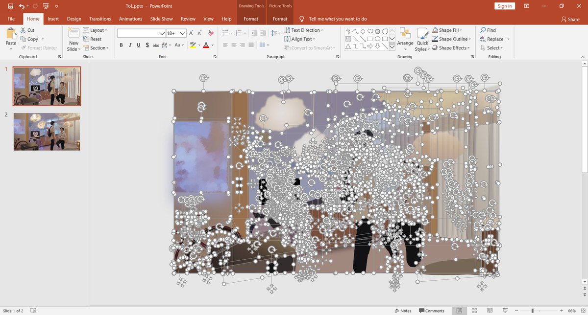The image size is (588, 315).
Task: Open Comments pane from status bar
Action: click(432, 311)
